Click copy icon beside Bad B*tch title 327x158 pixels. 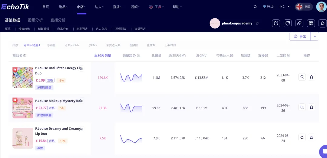(81, 68)
